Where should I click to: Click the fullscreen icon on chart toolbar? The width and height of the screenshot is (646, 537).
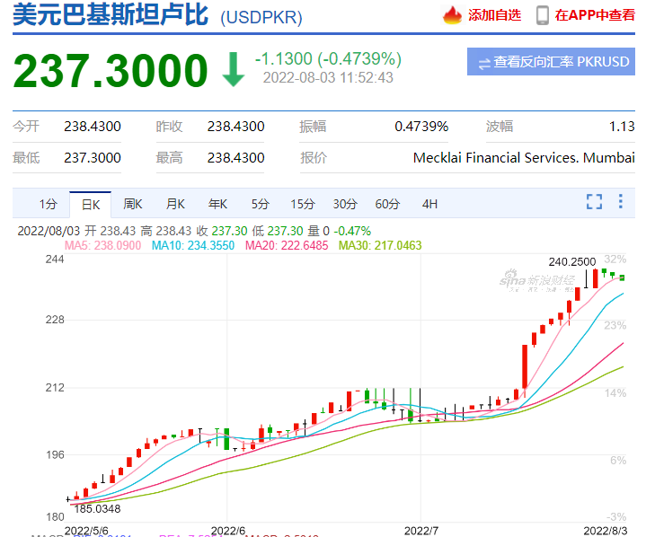coord(594,203)
